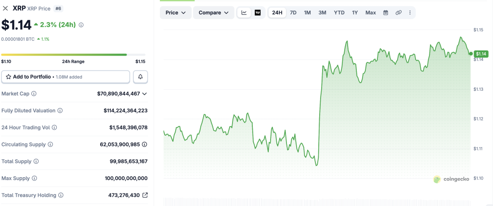
Task: Select the 1Y time range
Action: tap(355, 12)
